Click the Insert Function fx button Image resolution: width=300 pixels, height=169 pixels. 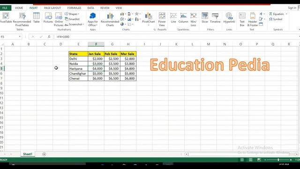(49, 37)
